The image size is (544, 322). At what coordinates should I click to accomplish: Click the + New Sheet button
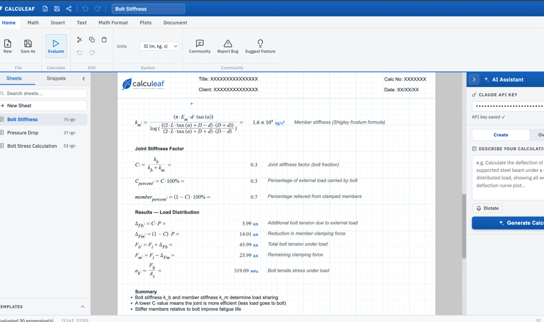(x=44, y=106)
